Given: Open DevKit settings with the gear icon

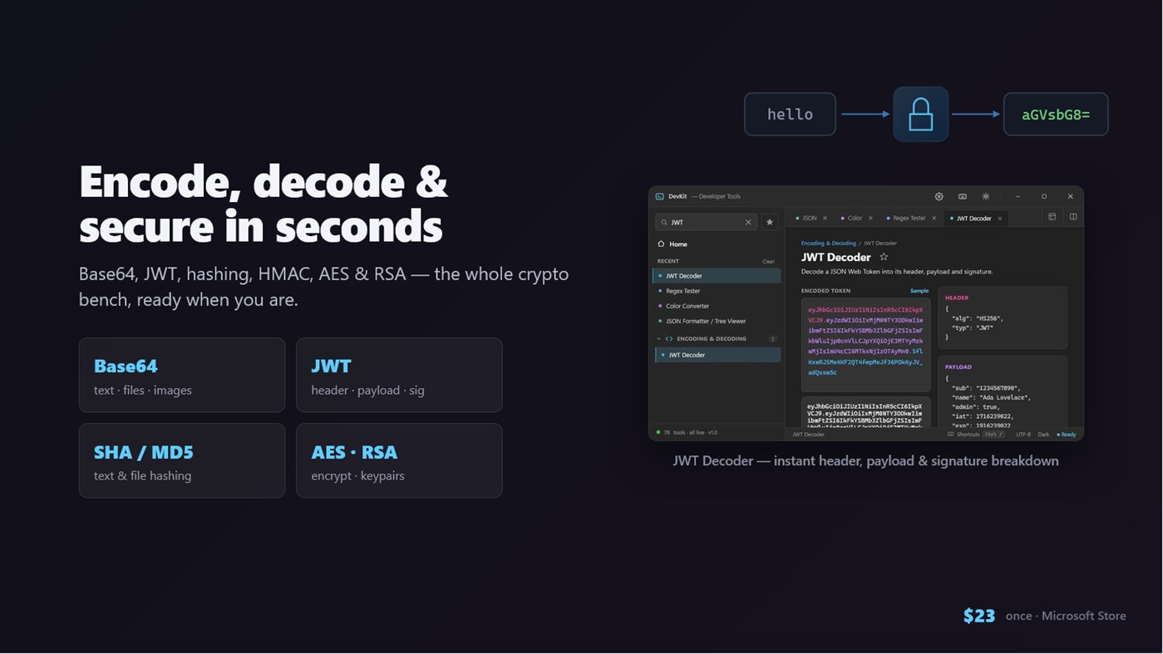Looking at the screenshot, I should 939,197.
